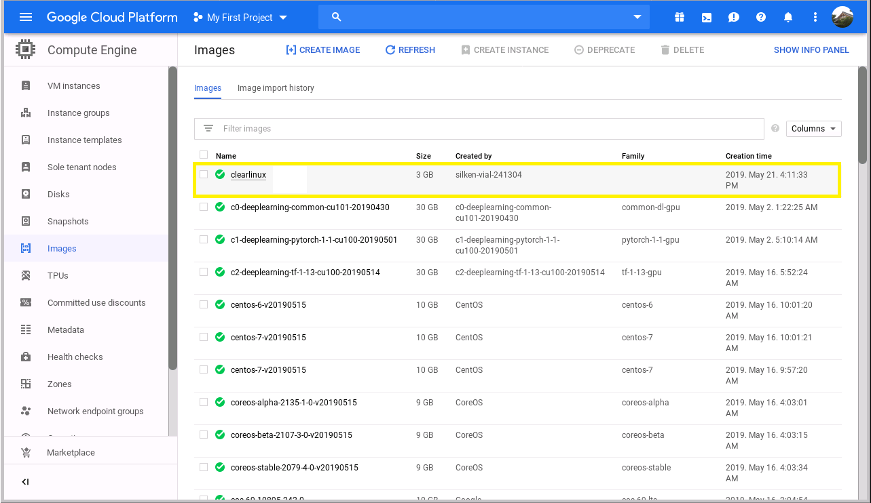Click the CREATE IMAGE button
Image resolution: width=871 pixels, height=503 pixels.
[323, 50]
